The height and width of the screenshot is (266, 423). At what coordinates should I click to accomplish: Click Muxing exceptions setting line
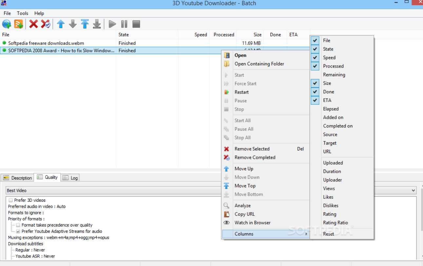(x=58, y=237)
